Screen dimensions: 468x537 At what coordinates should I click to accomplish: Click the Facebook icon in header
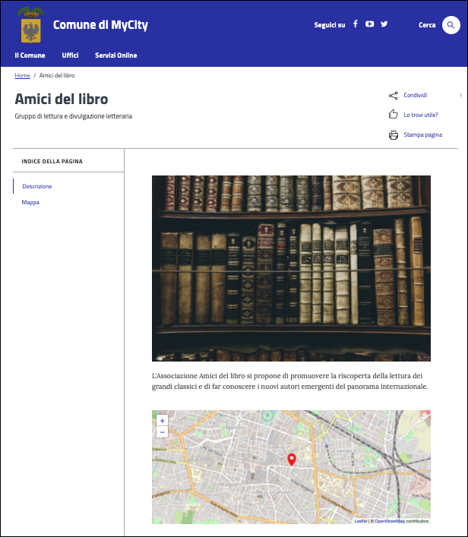[355, 24]
